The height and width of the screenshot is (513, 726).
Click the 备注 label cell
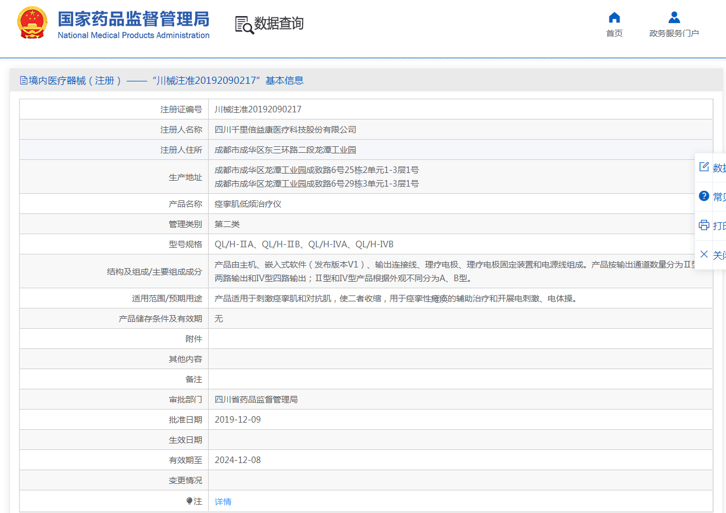[114, 379]
